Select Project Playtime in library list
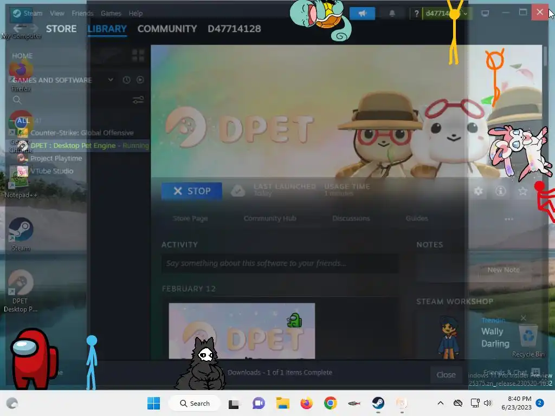 [50, 159]
